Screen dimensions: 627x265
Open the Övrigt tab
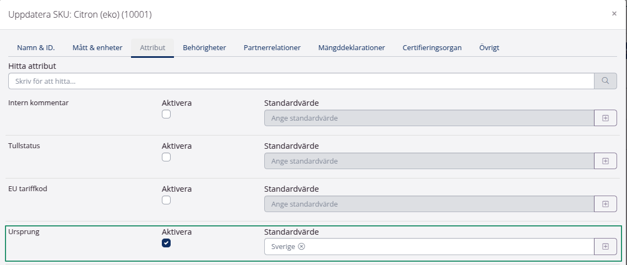489,48
